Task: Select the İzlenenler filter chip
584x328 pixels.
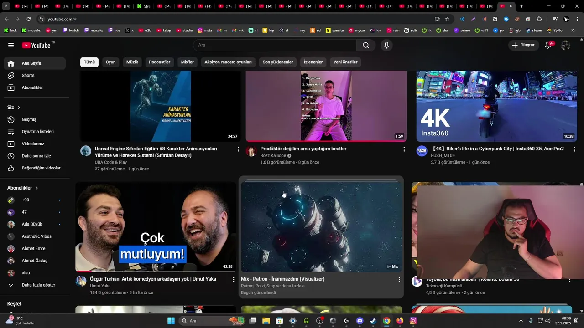Action: 313,62
